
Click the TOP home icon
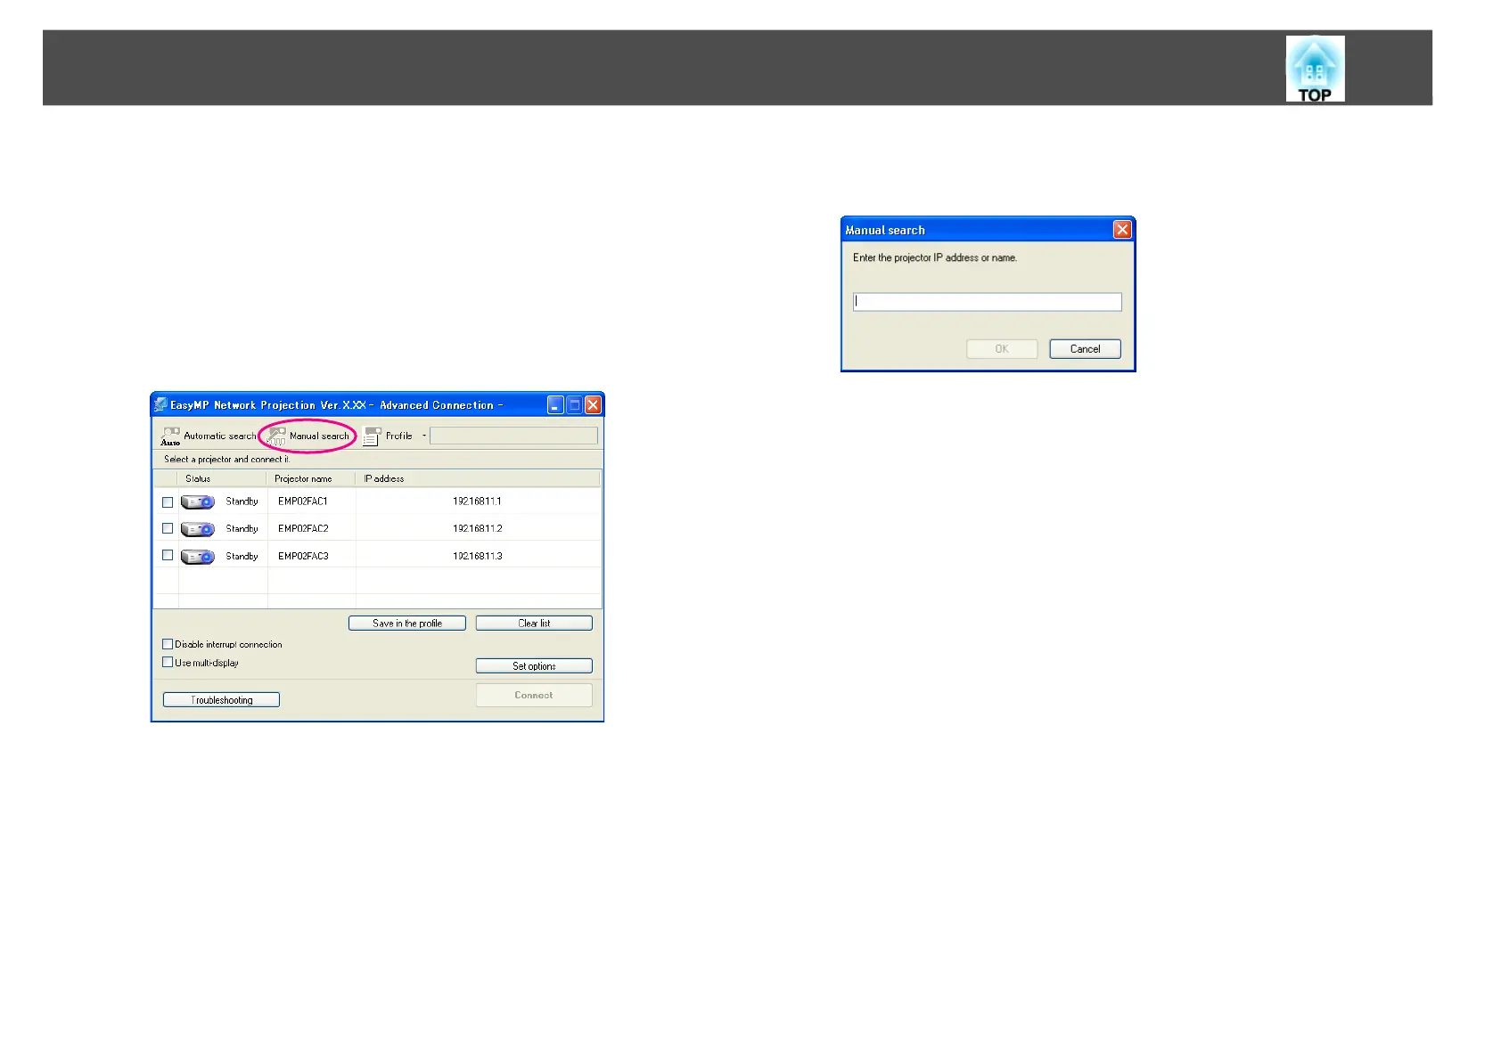1315,69
